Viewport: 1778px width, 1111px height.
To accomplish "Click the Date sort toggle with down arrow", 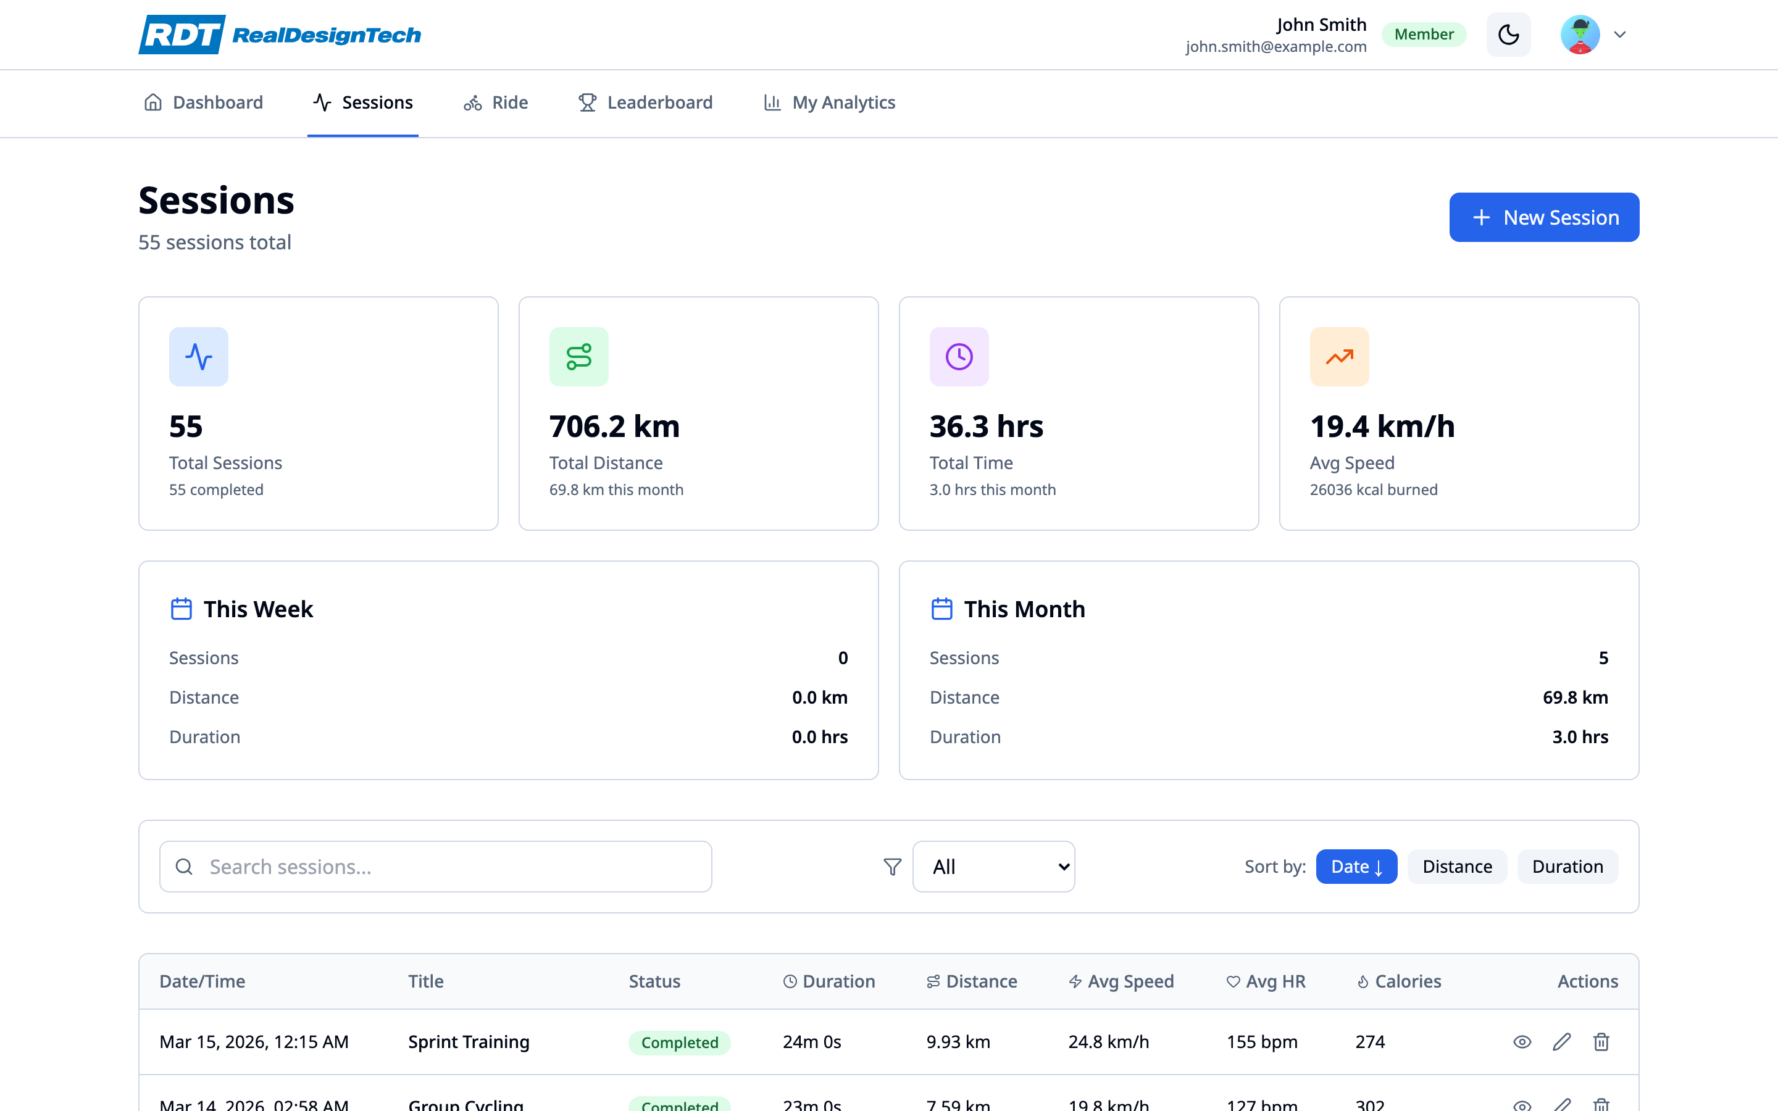I will [x=1356, y=867].
